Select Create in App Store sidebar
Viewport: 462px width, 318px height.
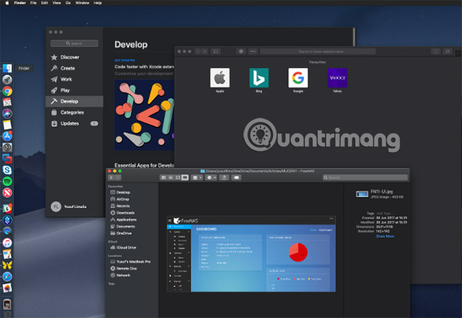(74, 68)
